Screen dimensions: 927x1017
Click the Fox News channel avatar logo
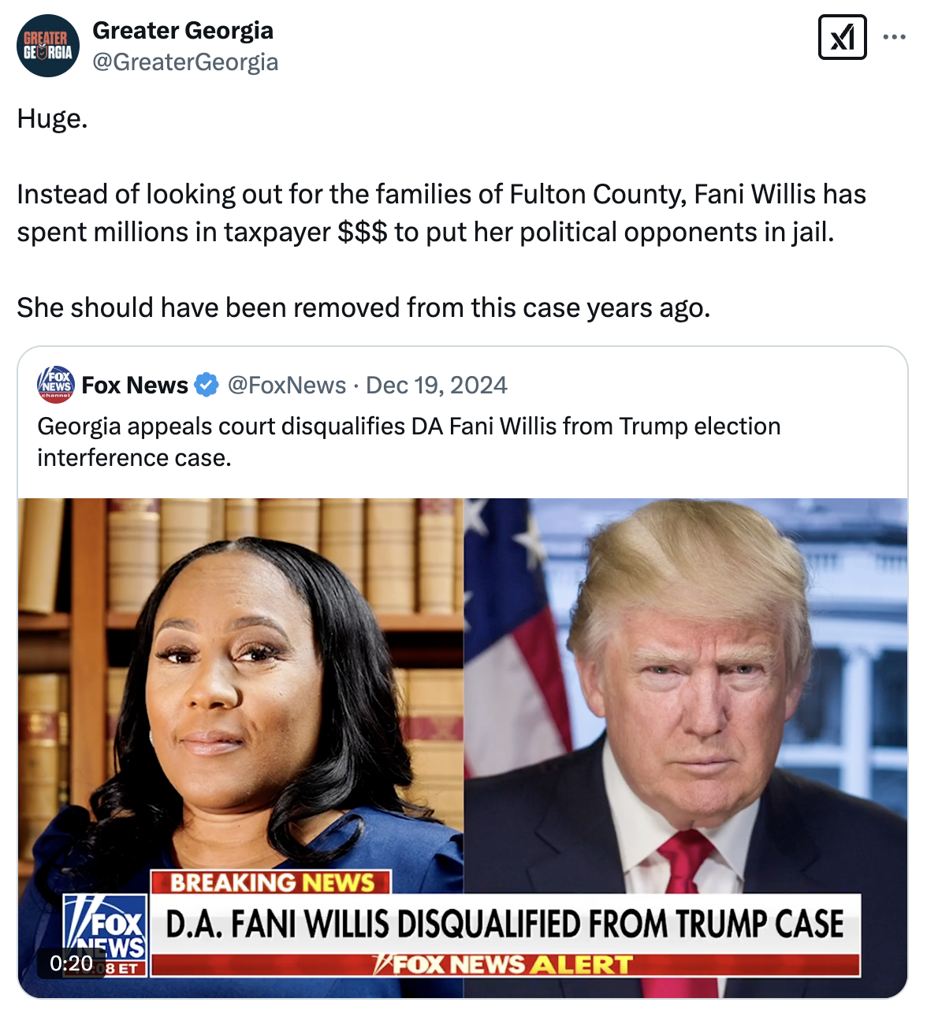(x=56, y=385)
